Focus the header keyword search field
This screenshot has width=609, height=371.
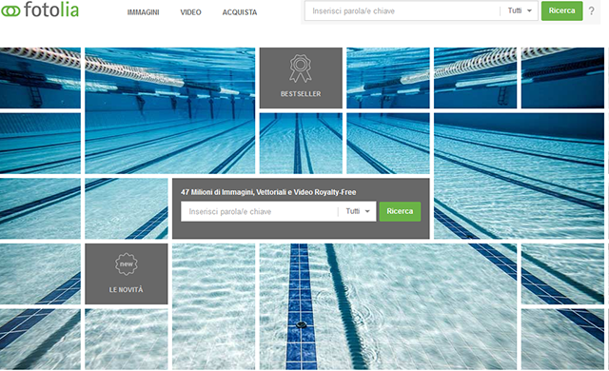pyautogui.click(x=402, y=10)
